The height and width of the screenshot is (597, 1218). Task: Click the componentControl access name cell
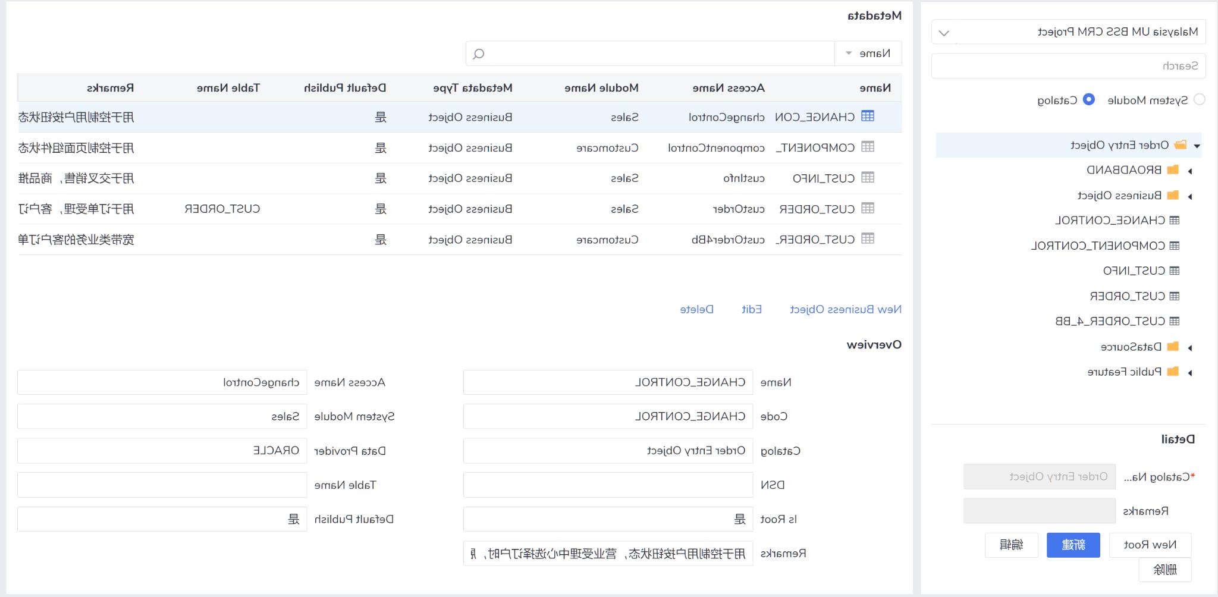(x=716, y=148)
